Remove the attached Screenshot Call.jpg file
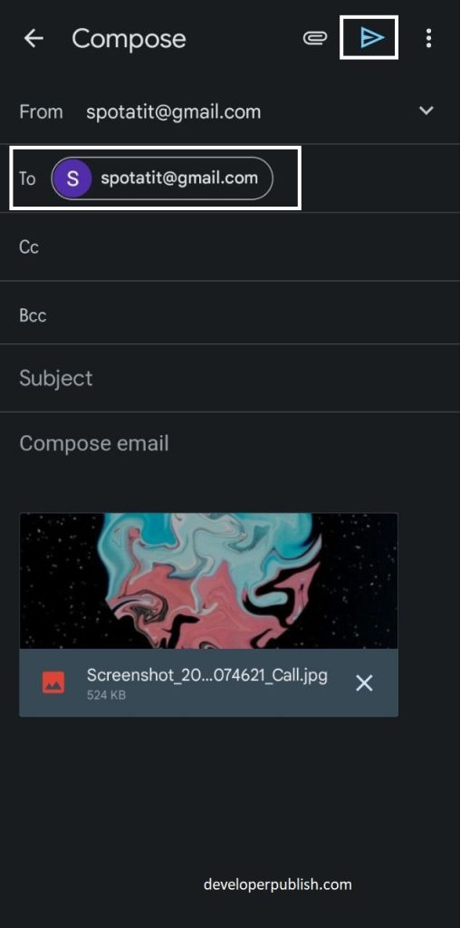The width and height of the screenshot is (460, 928). click(x=364, y=683)
